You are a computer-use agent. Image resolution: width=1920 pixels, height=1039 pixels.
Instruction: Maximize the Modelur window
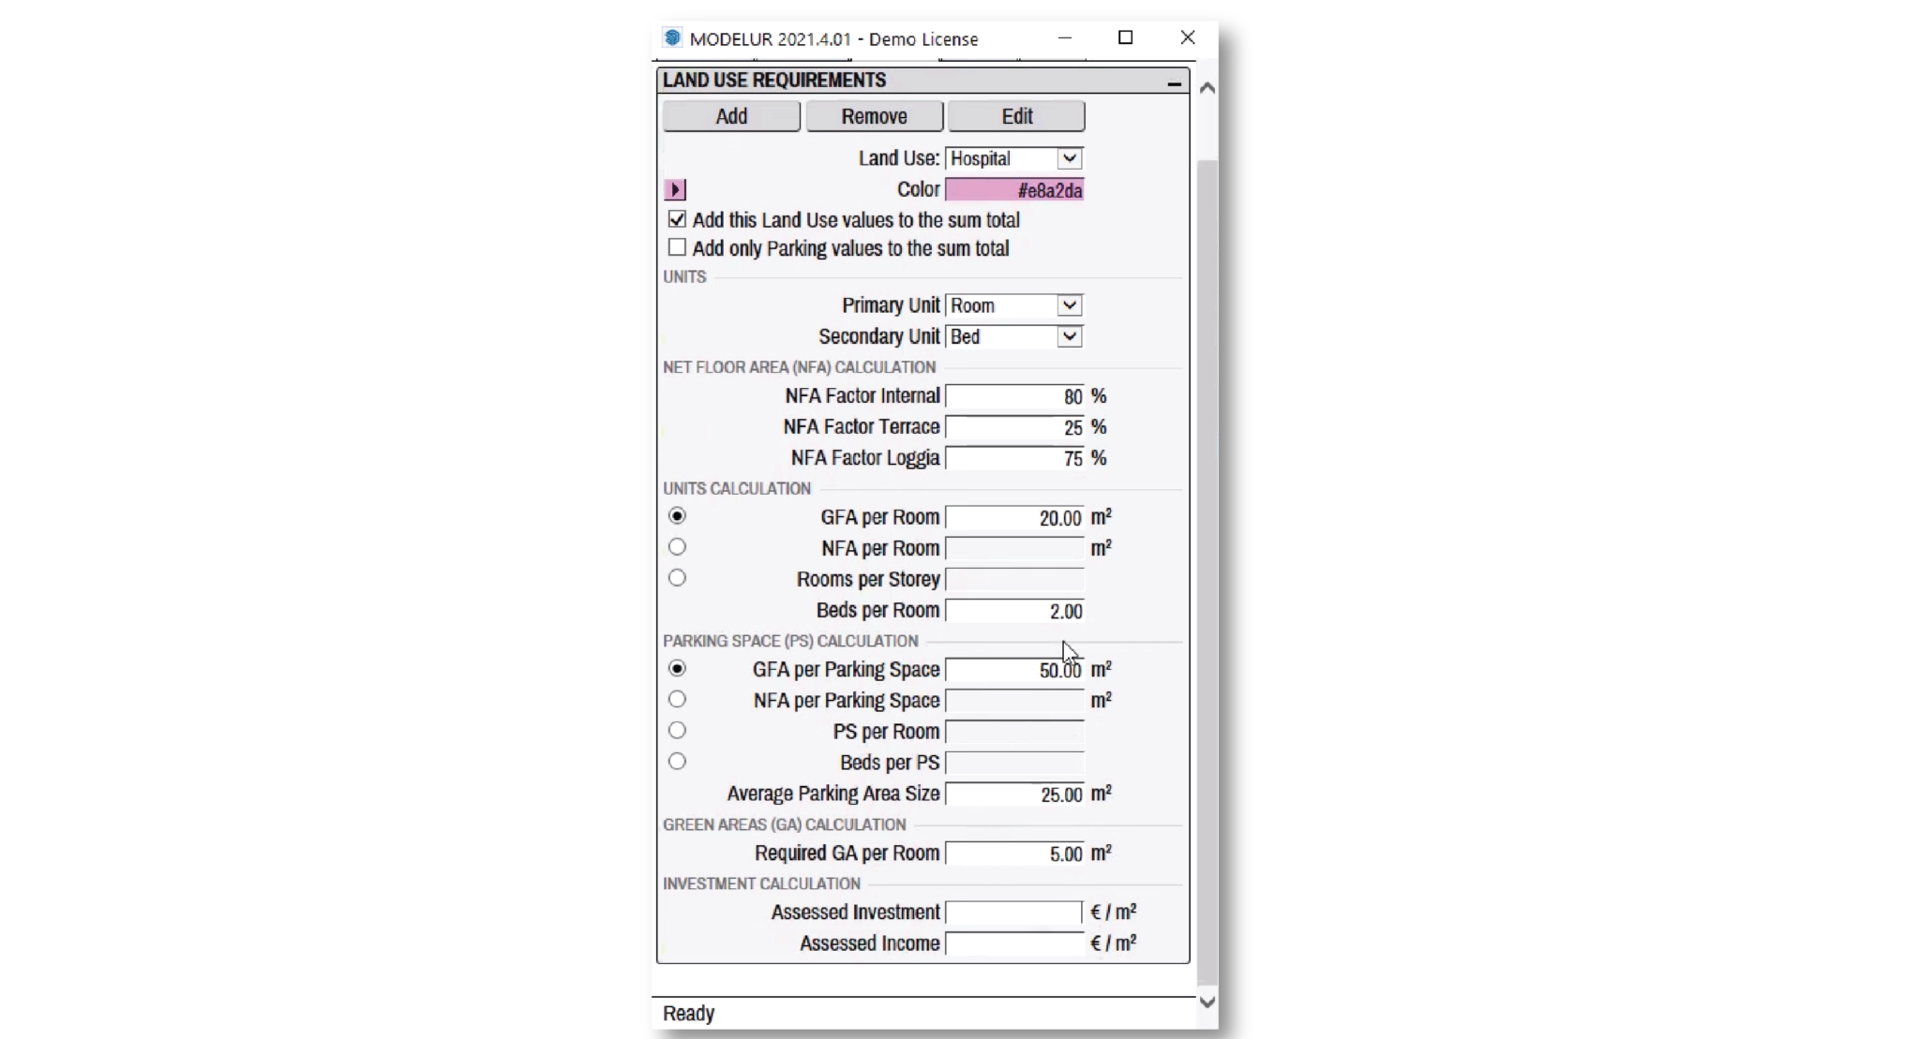click(1126, 38)
